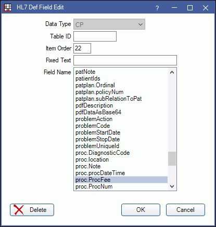216x227 pixels.
Task: Select patplan.policyNum in Field Name list
Action: coord(121,92)
